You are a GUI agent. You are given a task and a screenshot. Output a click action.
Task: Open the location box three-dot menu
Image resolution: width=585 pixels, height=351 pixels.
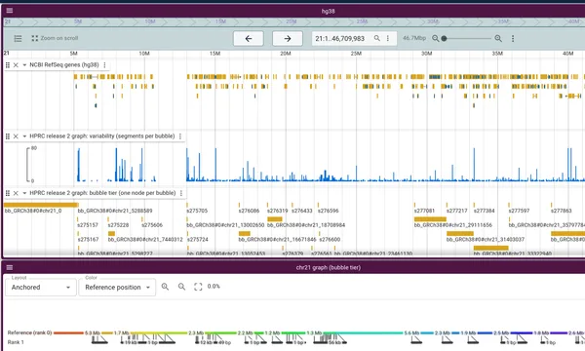coord(388,38)
